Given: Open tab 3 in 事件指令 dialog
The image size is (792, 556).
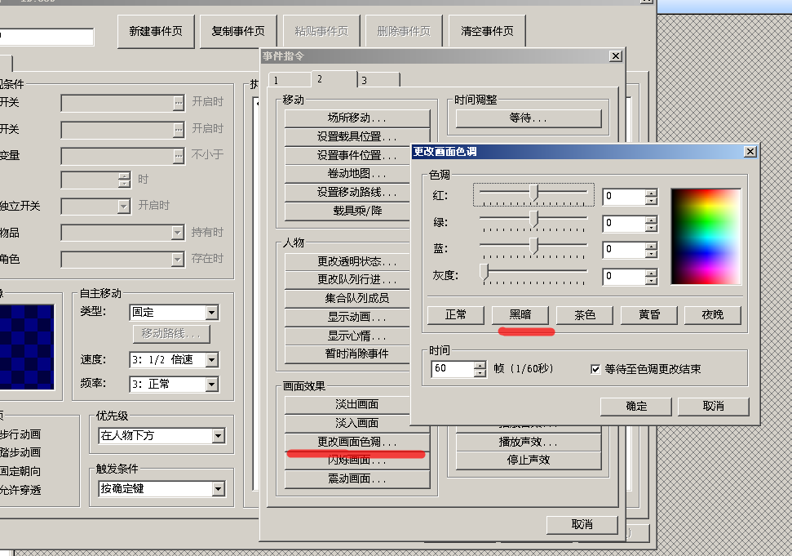Looking at the screenshot, I should [378, 80].
